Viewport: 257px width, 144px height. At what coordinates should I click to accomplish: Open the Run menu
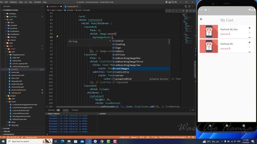click(31, 2)
